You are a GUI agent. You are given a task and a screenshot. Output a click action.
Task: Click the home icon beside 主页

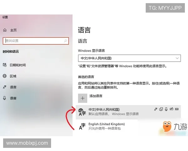[x=5, y=30]
